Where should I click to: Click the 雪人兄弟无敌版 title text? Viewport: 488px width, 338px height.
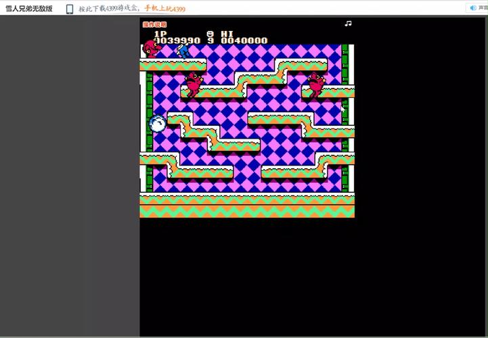pyautogui.click(x=28, y=9)
